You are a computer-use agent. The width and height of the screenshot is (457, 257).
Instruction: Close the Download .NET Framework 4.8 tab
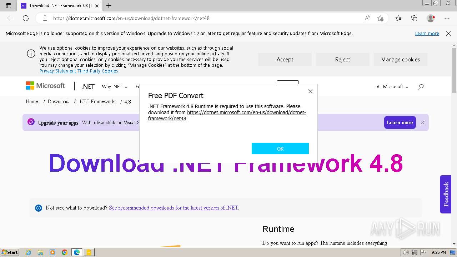97,6
